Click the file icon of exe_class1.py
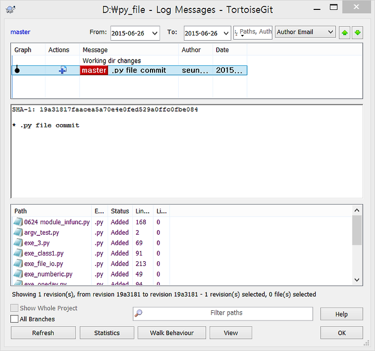 click(18, 253)
